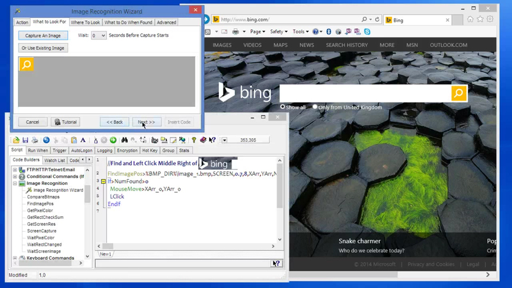Click the IE Favorites star icon
The width and height of the screenshot is (512, 288).
point(480,19)
